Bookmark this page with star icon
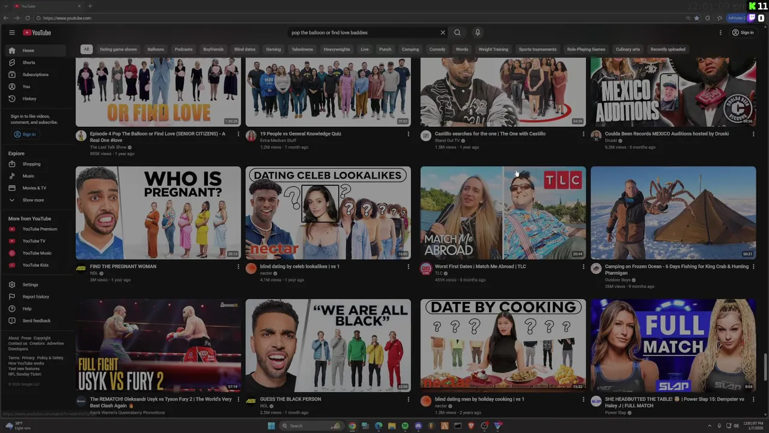 coord(696,18)
